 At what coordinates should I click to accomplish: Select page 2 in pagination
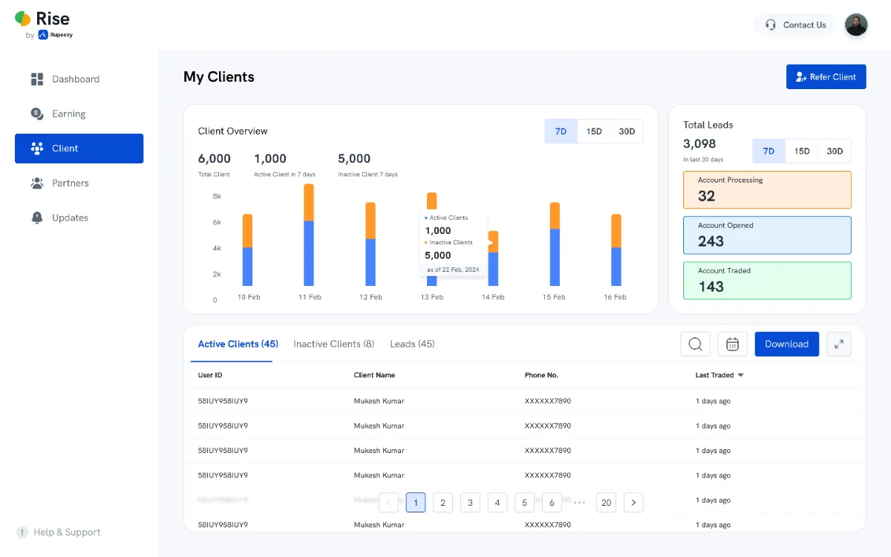443,503
